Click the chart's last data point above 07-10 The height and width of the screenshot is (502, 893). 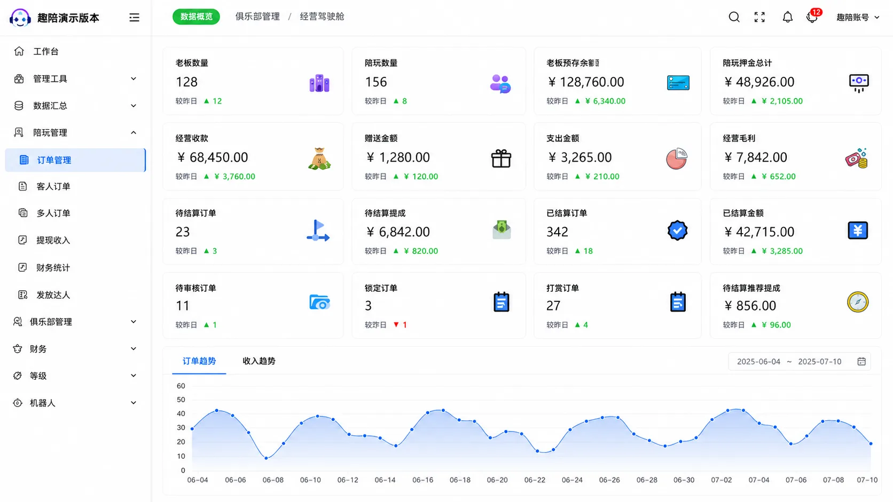[x=871, y=444]
